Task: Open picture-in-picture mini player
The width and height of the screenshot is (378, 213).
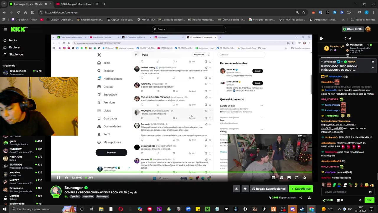Action: coord(273,177)
